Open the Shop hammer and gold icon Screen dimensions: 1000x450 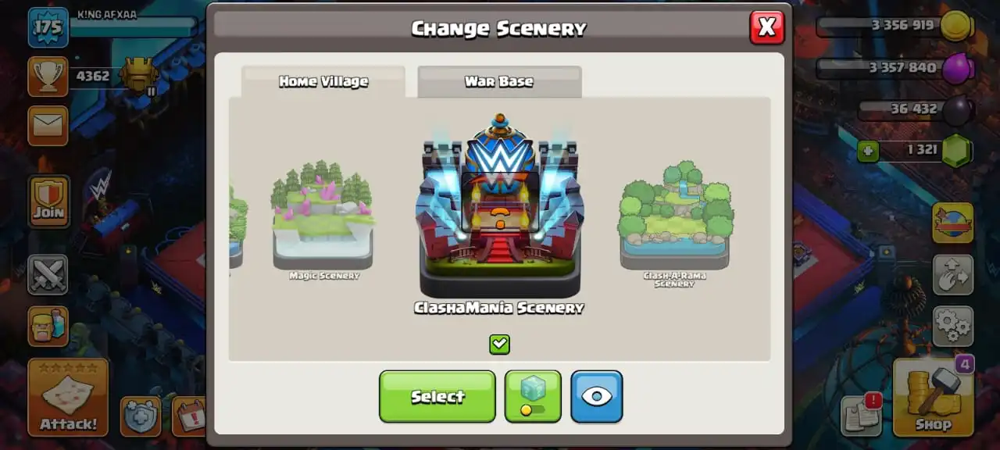pos(933,397)
